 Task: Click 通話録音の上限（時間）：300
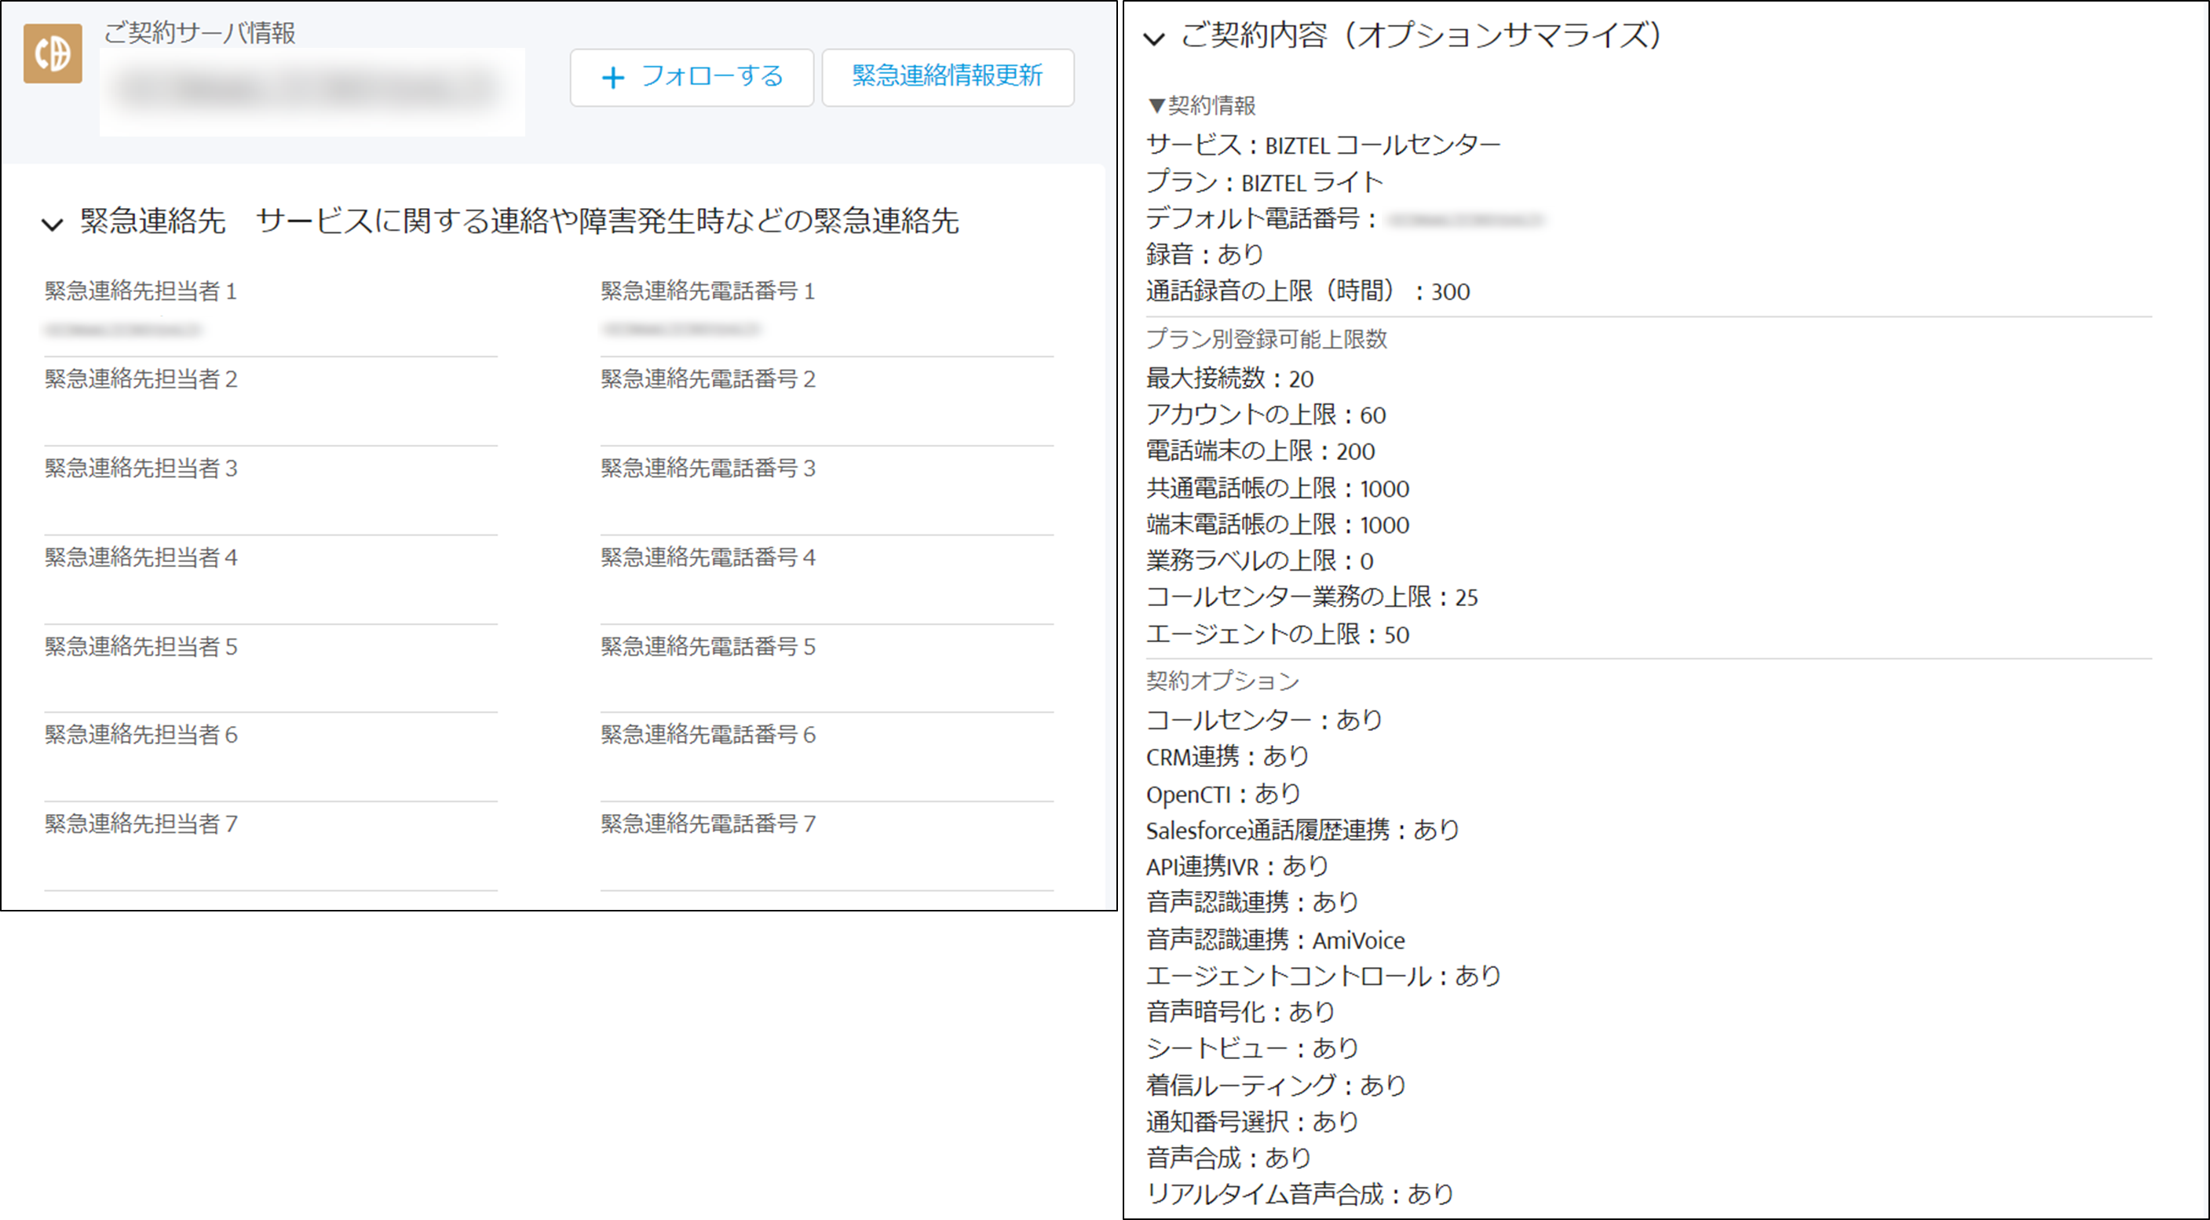(1307, 292)
